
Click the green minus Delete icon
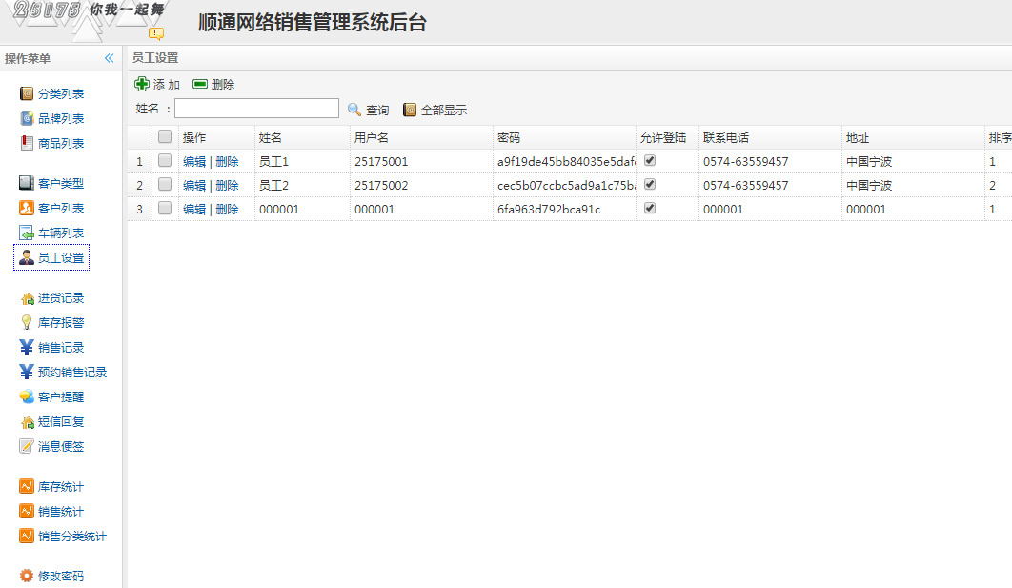pyautogui.click(x=200, y=84)
